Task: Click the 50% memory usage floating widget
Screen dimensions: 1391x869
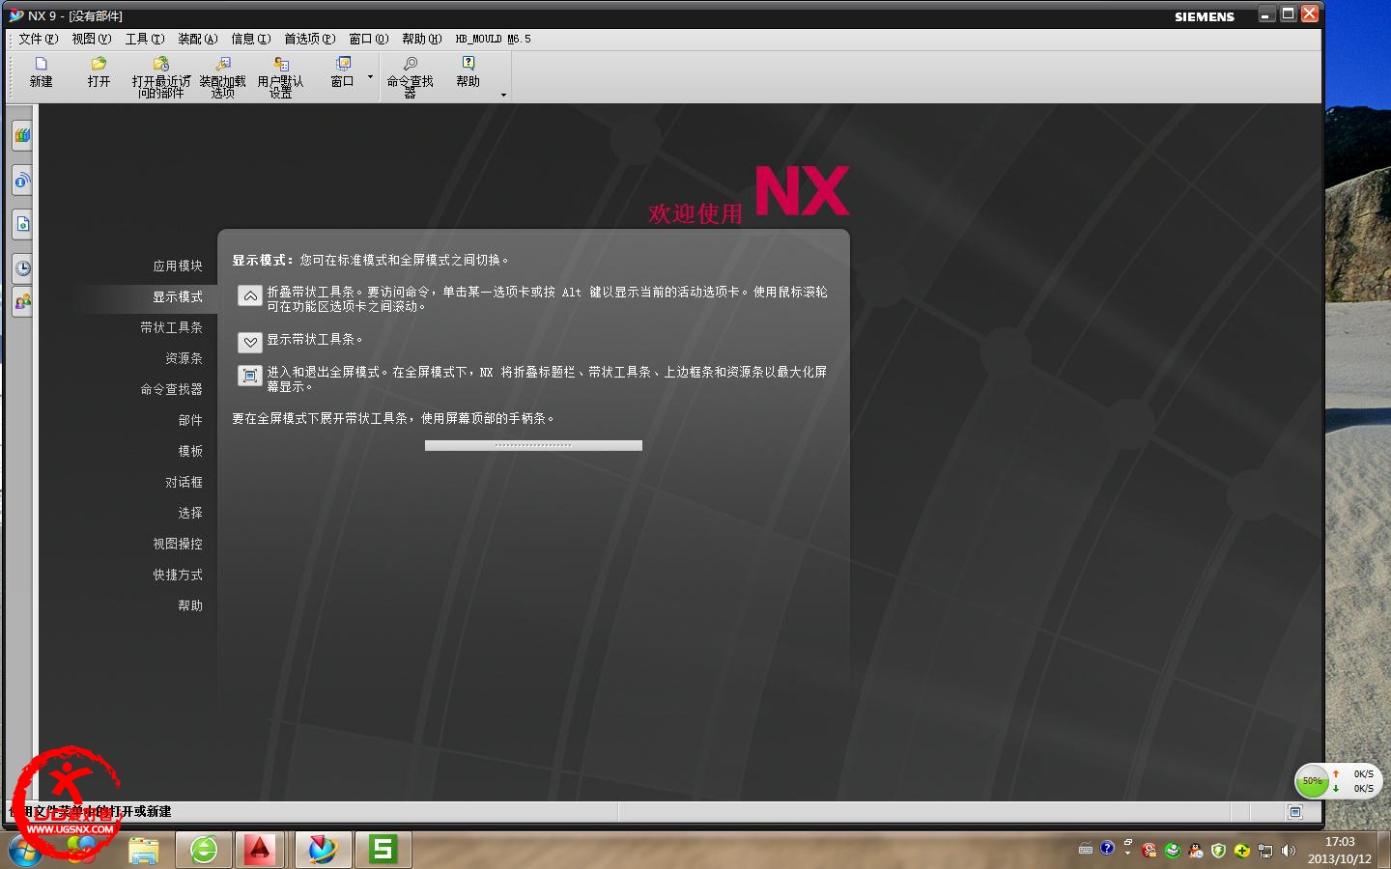Action: coord(1313,781)
